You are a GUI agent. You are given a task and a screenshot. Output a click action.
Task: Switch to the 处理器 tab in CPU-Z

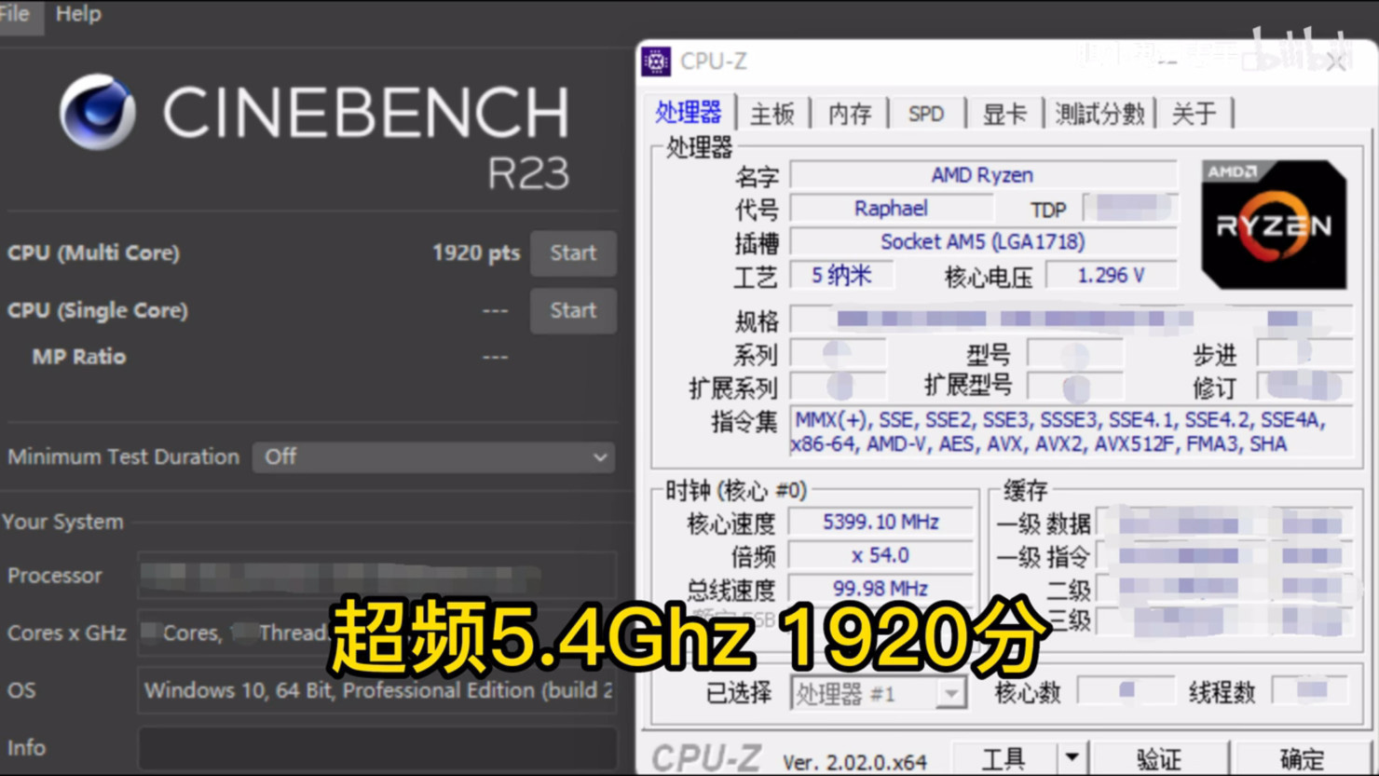pos(689,113)
